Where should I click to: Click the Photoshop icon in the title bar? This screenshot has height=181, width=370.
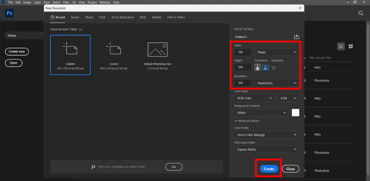click(x=3, y=2)
